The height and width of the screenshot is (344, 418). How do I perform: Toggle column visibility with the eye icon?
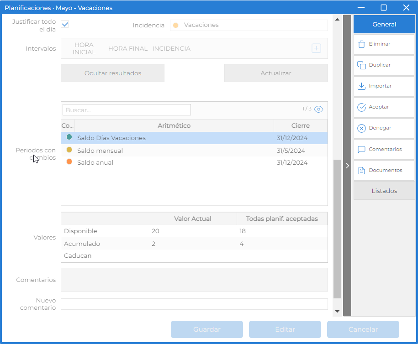click(318, 109)
